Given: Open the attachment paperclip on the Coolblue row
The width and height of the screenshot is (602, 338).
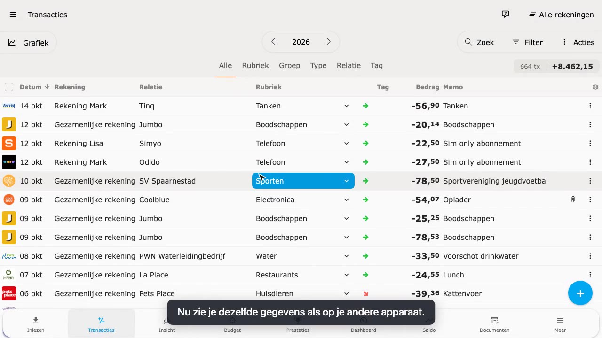Looking at the screenshot, I should [573, 200].
